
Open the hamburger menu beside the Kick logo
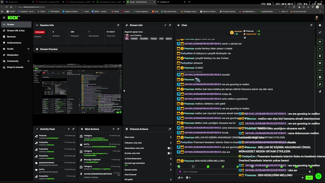(x=4, y=18)
